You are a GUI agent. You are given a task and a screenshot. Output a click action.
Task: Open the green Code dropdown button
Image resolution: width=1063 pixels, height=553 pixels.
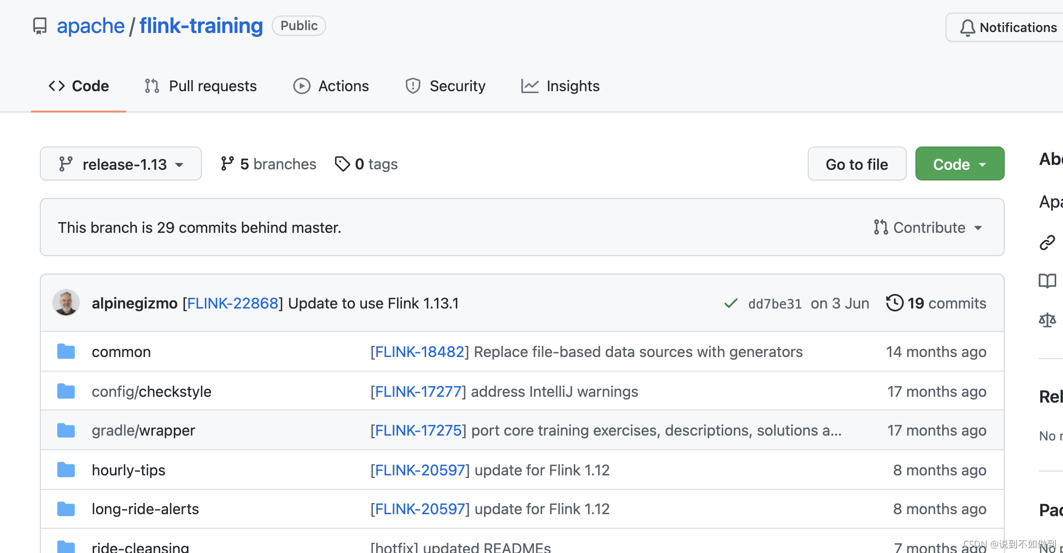[960, 164]
